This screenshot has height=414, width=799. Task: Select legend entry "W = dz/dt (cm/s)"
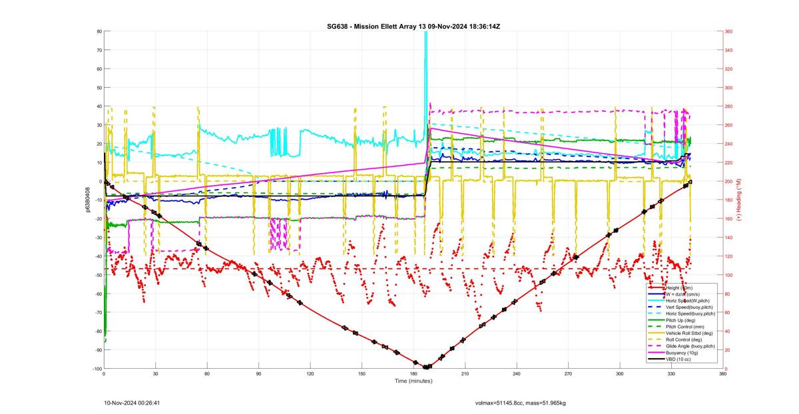[x=683, y=294]
